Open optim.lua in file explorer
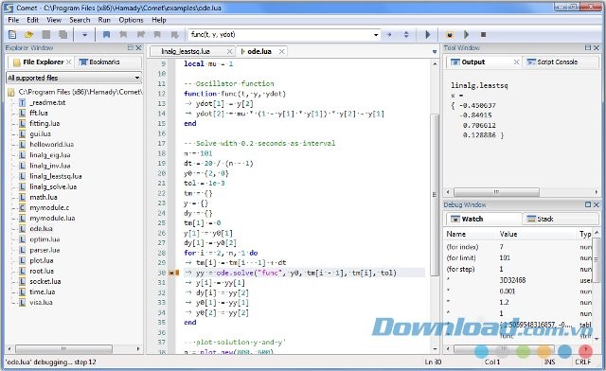 click(45, 239)
